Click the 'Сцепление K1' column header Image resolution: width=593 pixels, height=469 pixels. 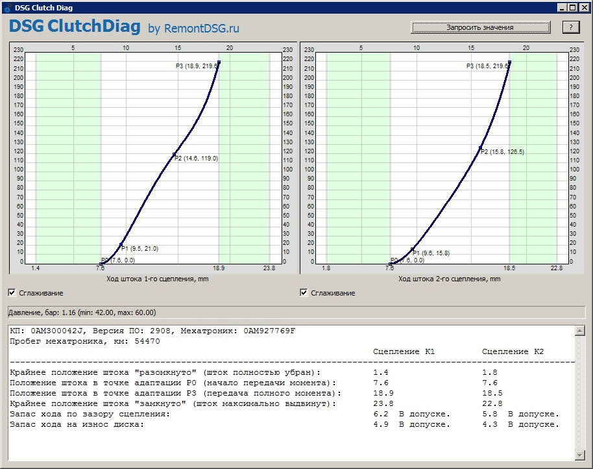point(404,351)
